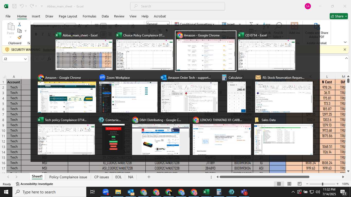Open the SA account avatar
351x197 pixels.
click(308, 6)
